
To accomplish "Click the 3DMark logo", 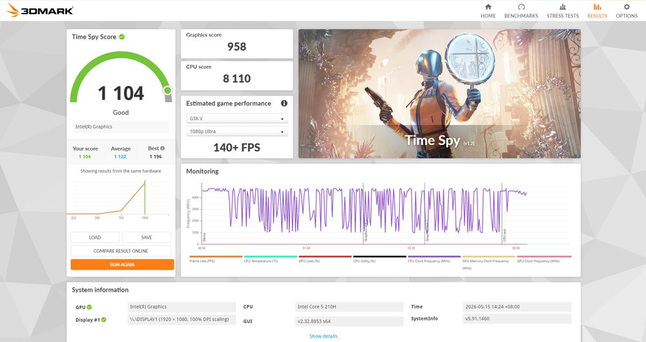I will [x=40, y=10].
